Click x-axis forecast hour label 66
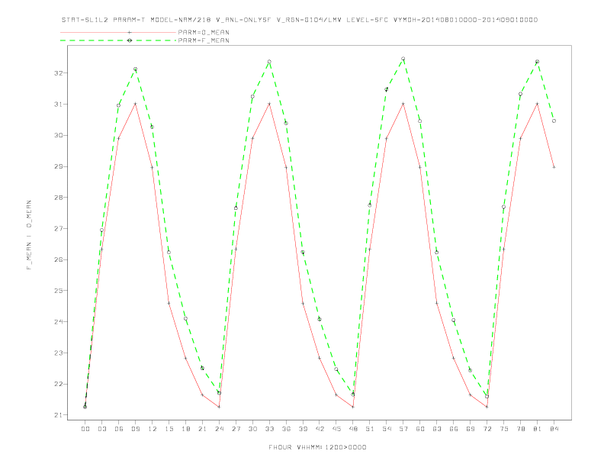 454,429
